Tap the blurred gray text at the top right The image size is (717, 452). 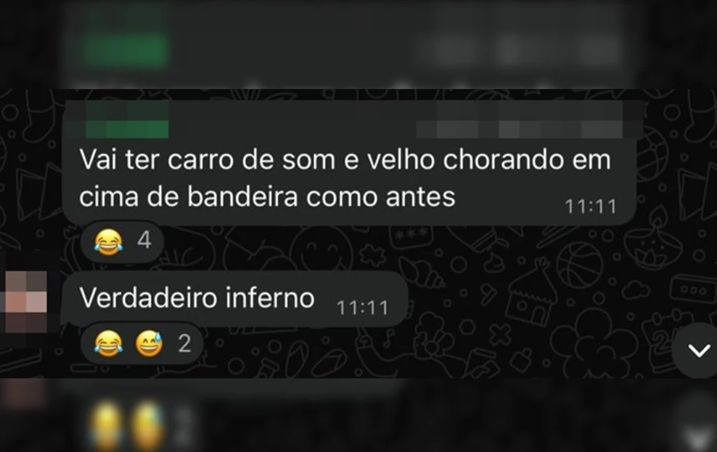click(526, 48)
